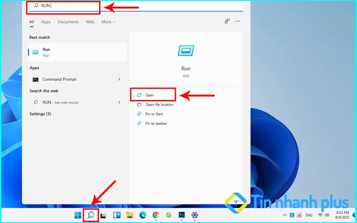The width and height of the screenshot is (357, 223).
Task: Select the Run best match result
Action: (77, 52)
